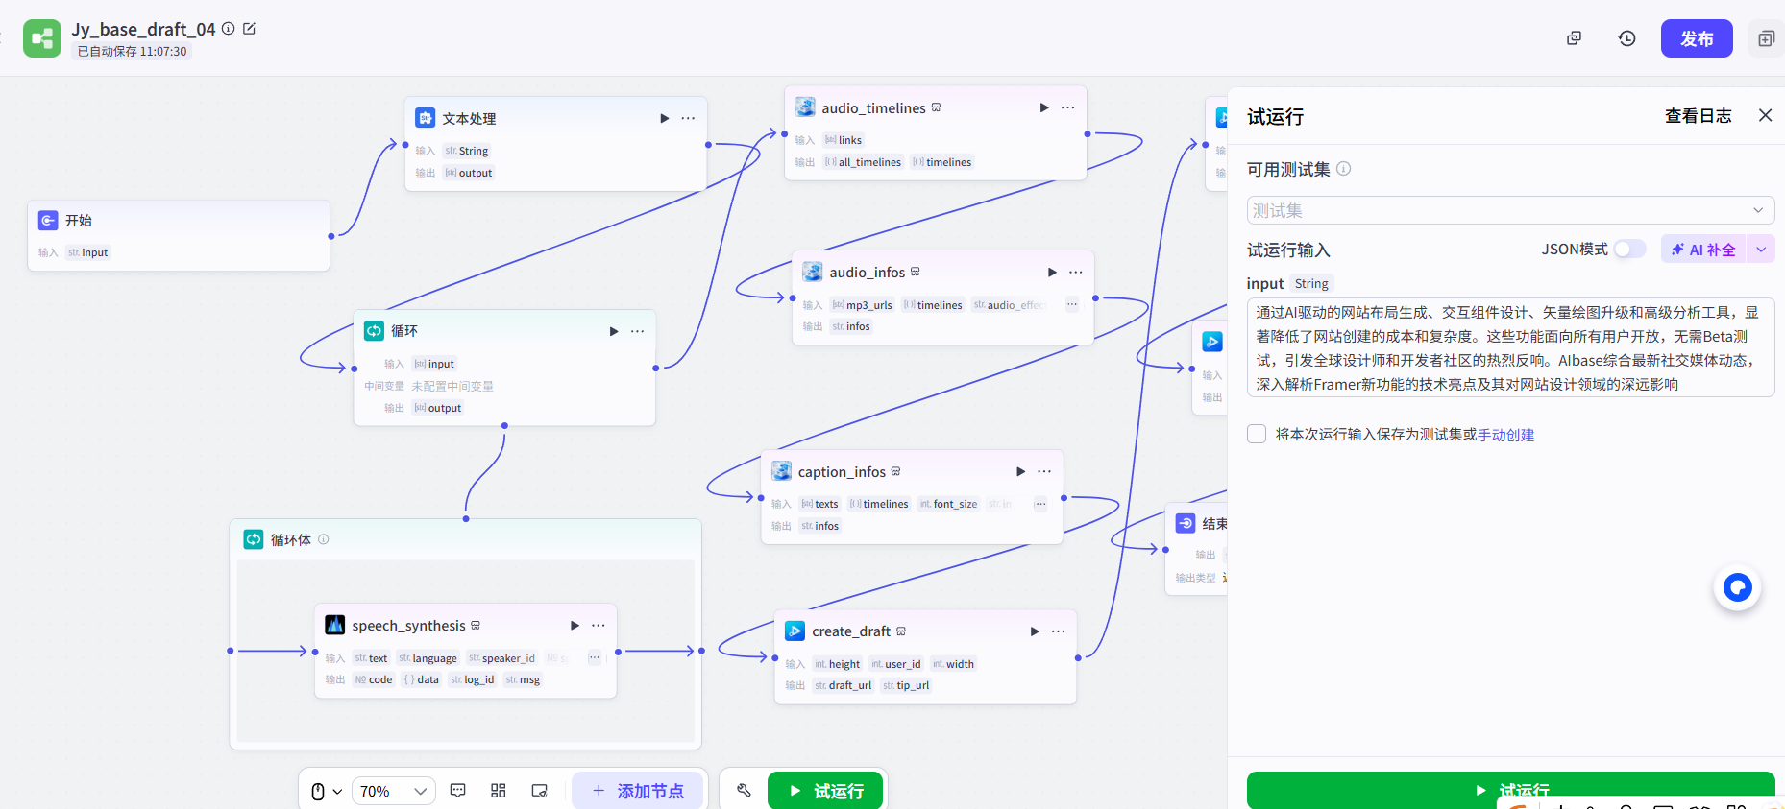Expand the AI 补全 dropdown arrow
This screenshot has height=809, width=1785.
[x=1761, y=250]
